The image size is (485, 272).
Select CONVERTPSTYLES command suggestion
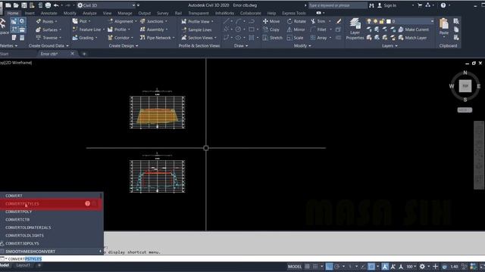(x=51, y=203)
